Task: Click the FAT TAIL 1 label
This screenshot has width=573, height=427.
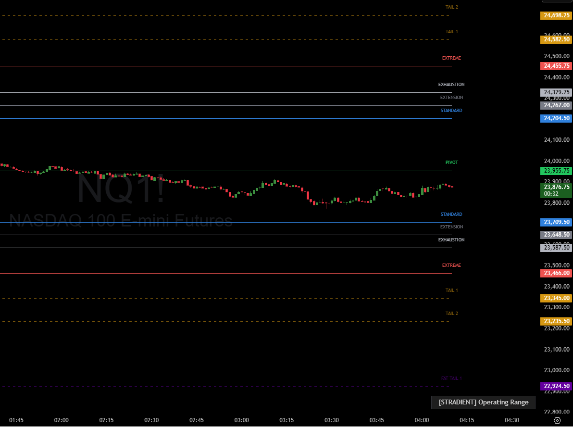Action: click(452, 378)
